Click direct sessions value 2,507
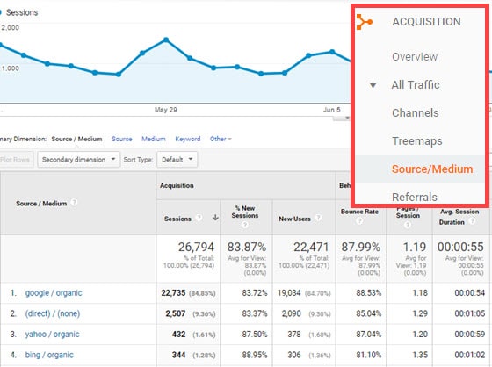This screenshot has width=492, height=367. 176,313
